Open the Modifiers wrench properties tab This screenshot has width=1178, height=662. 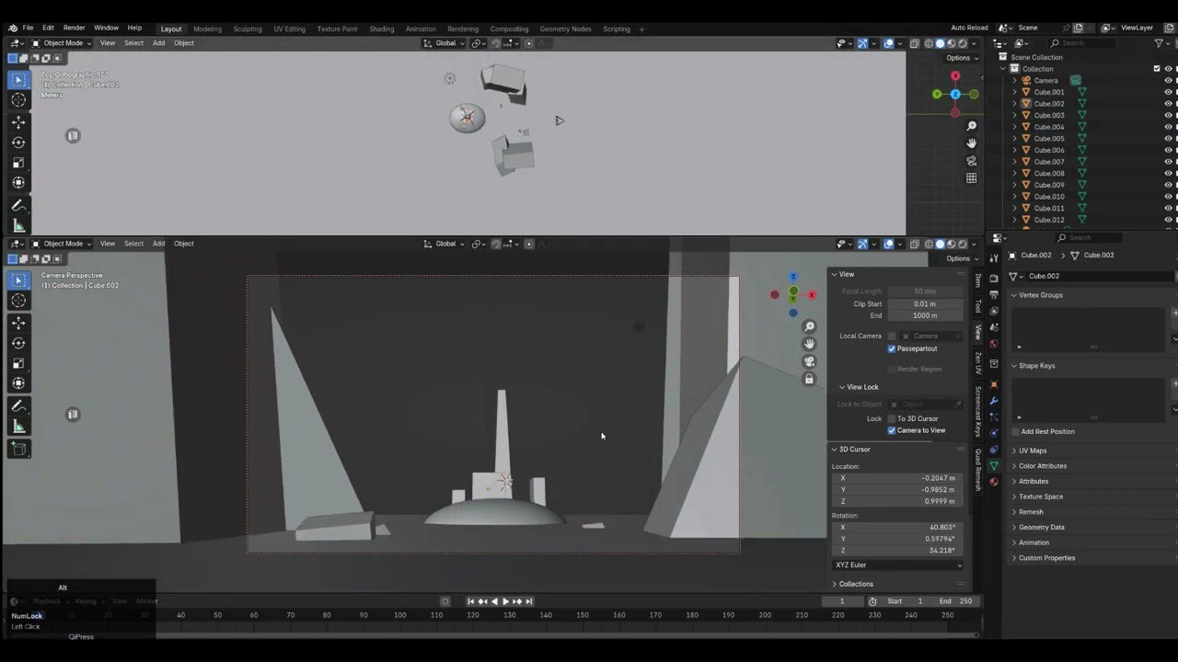[994, 401]
